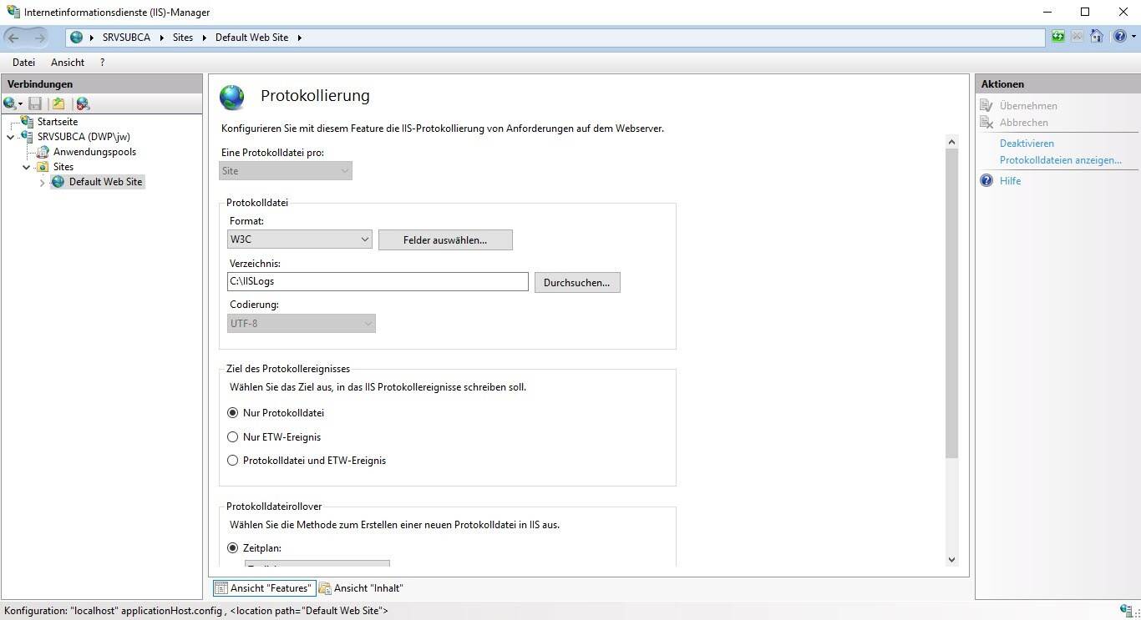Click the vertical scrollbar down arrow

click(x=951, y=560)
